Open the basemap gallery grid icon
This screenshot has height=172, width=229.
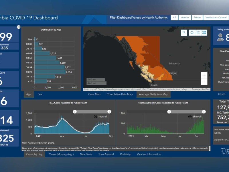click(204, 33)
